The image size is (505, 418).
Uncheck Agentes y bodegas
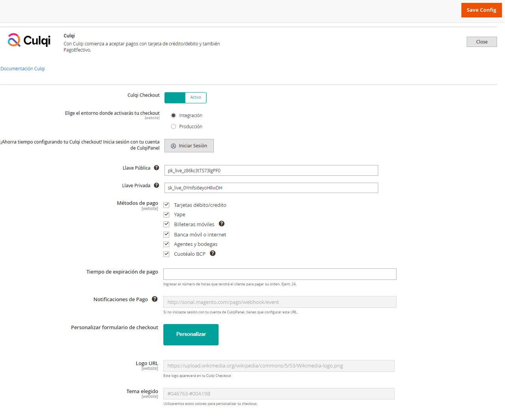coord(166,244)
